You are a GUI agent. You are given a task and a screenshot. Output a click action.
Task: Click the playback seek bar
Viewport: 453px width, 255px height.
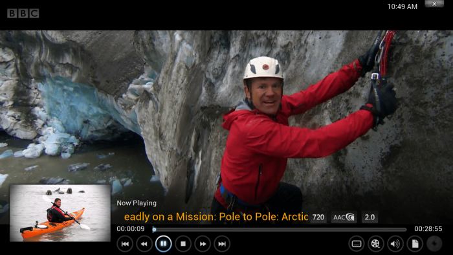[279, 230]
